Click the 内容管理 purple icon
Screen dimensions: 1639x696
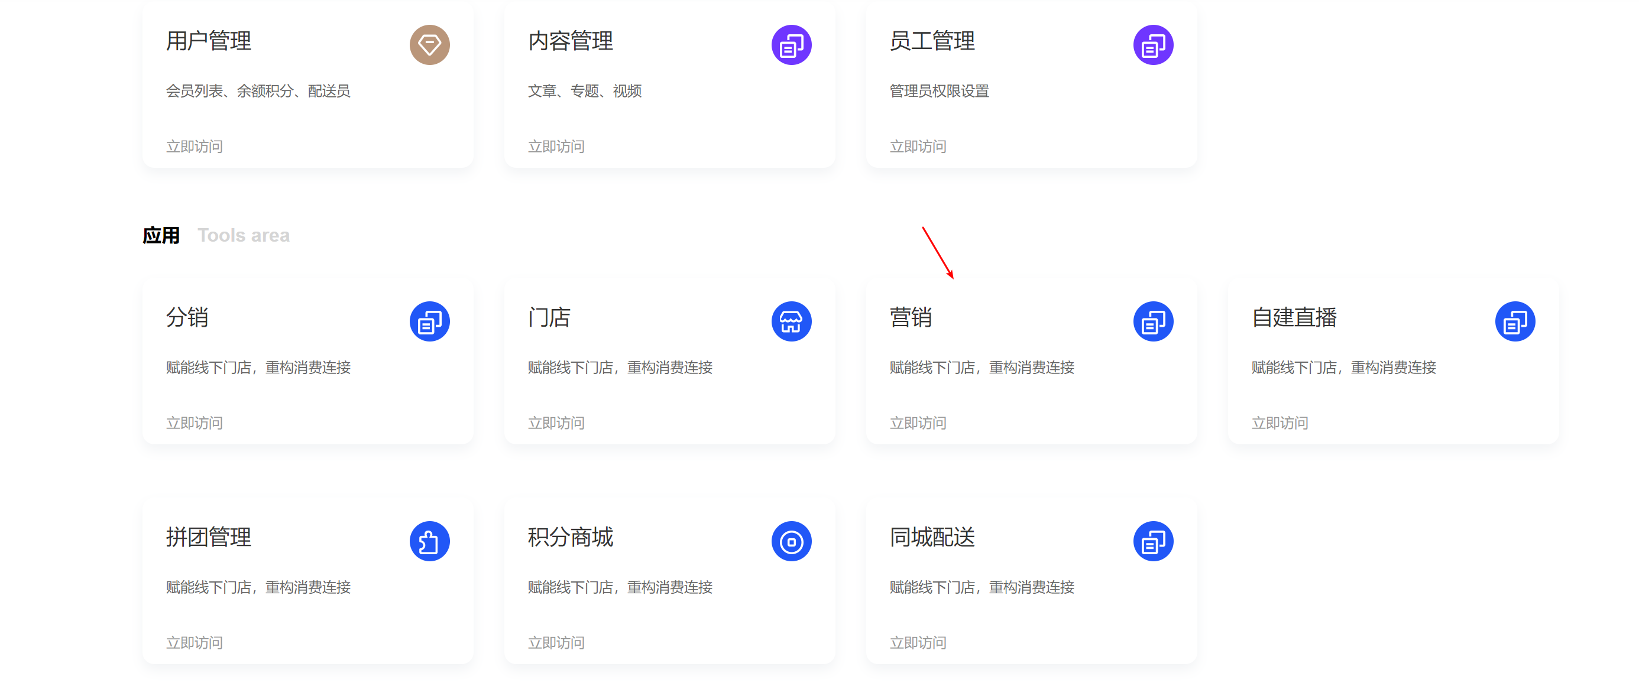coord(792,45)
